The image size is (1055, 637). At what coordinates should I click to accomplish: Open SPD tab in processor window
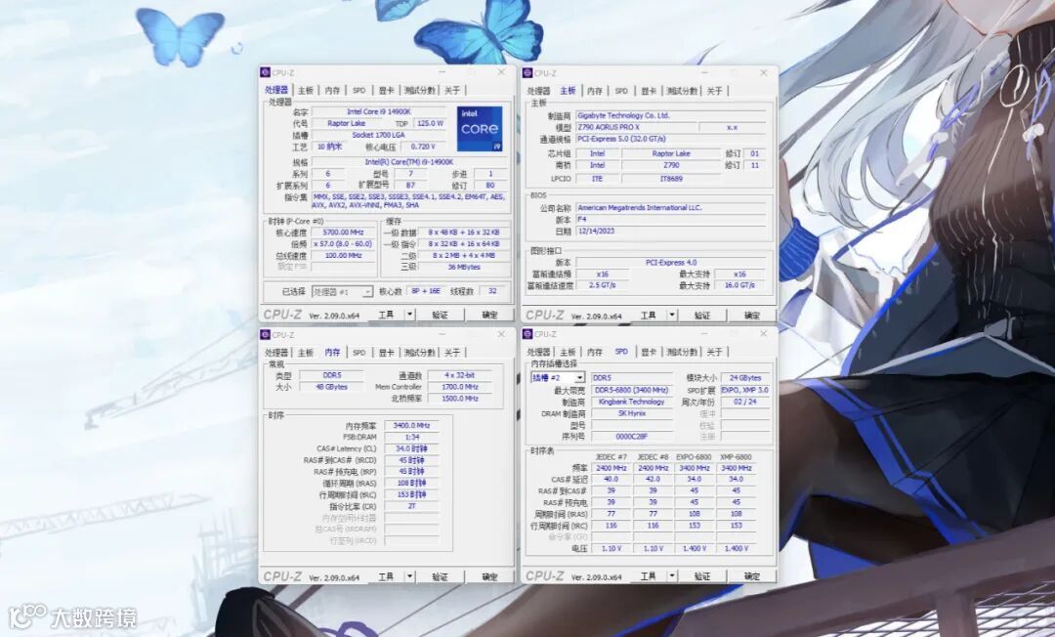359,90
